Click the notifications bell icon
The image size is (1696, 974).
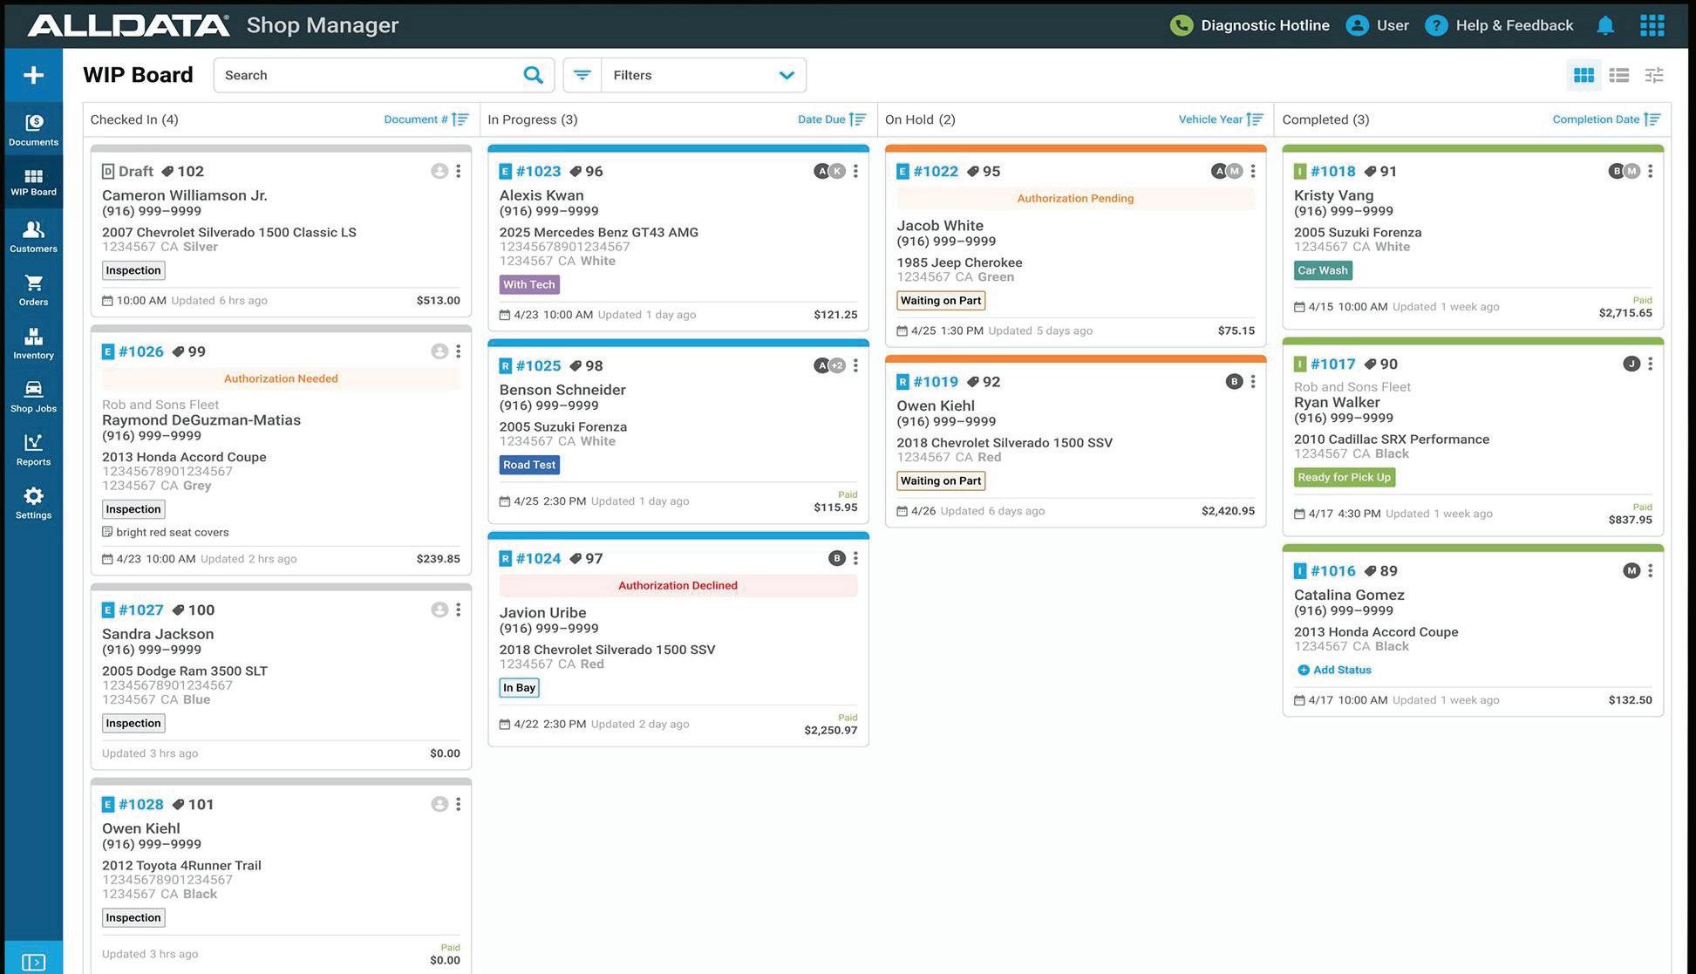1605,25
